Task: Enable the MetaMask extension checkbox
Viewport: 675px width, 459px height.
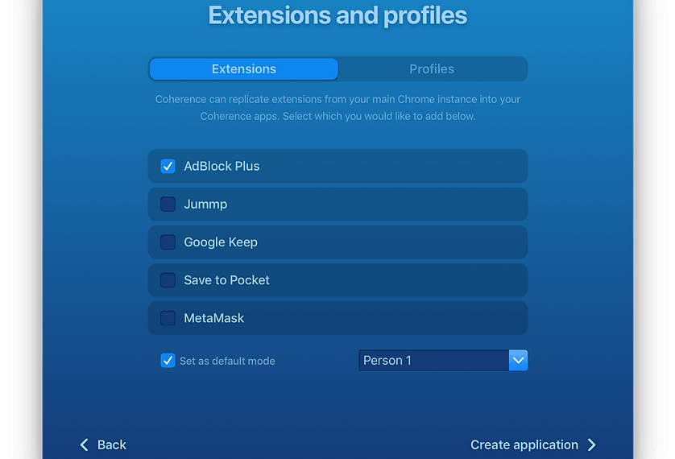Action: tap(168, 318)
